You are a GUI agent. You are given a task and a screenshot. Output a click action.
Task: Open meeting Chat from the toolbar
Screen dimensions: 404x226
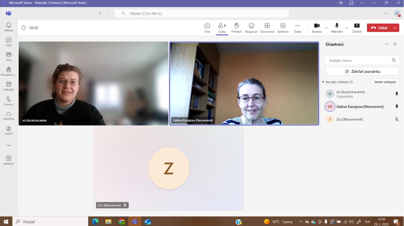(207, 28)
